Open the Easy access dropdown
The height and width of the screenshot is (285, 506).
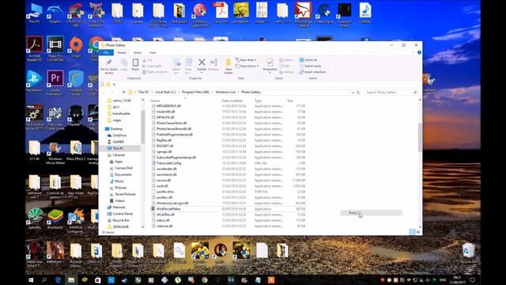coord(247,66)
